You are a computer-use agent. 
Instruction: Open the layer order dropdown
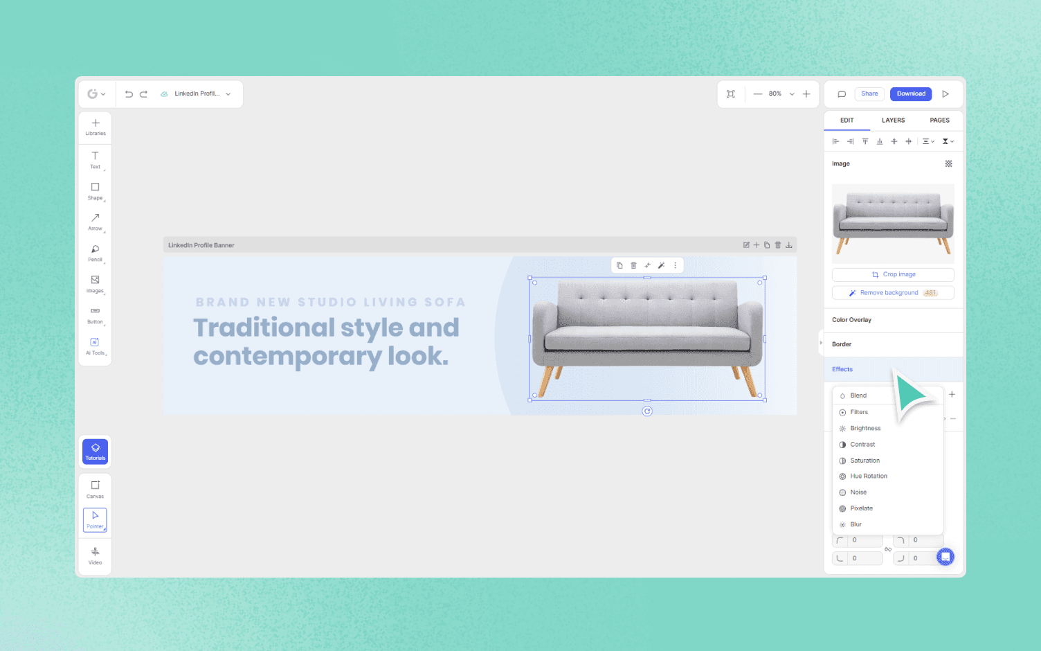click(948, 141)
